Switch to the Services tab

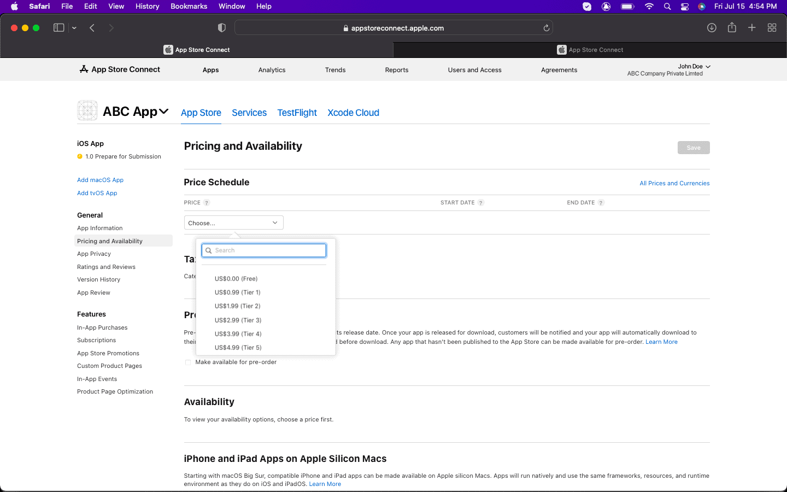(249, 113)
